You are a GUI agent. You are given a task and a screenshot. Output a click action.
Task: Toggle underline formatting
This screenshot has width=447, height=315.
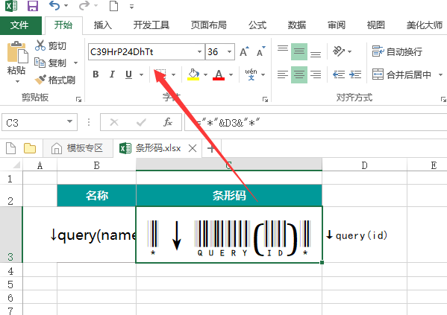click(x=128, y=74)
